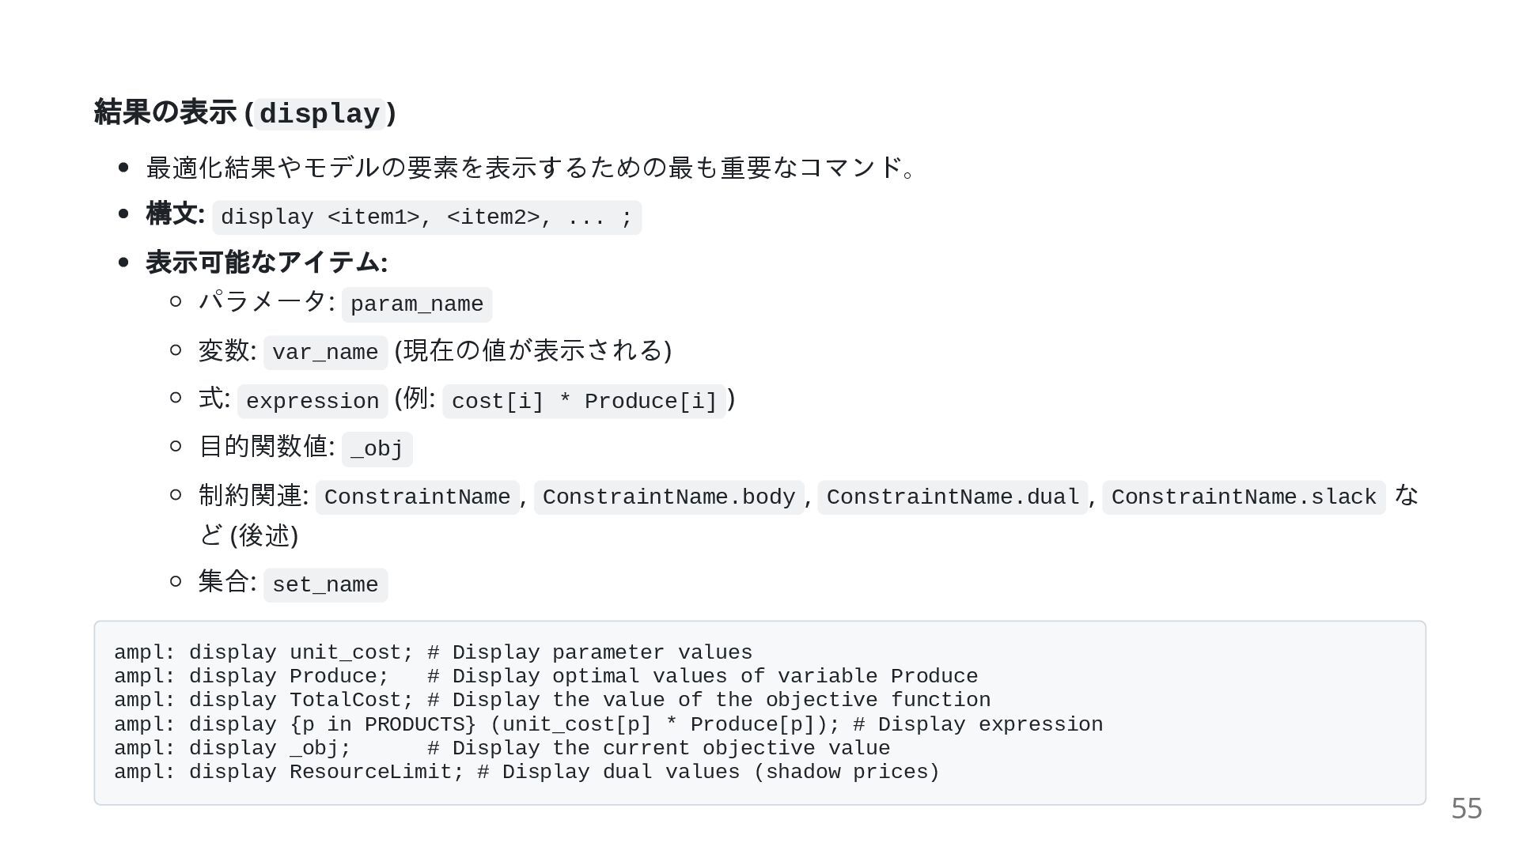Image resolution: width=1519 pixels, height=854 pixels.
Task: Click the slide page number 55
Action: [1466, 809]
